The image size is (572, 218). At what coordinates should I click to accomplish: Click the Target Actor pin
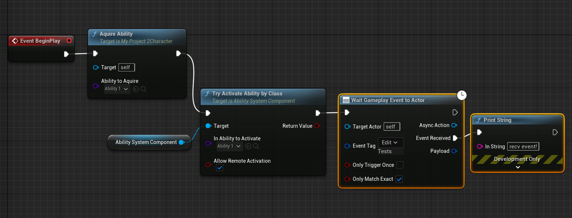[x=347, y=127]
